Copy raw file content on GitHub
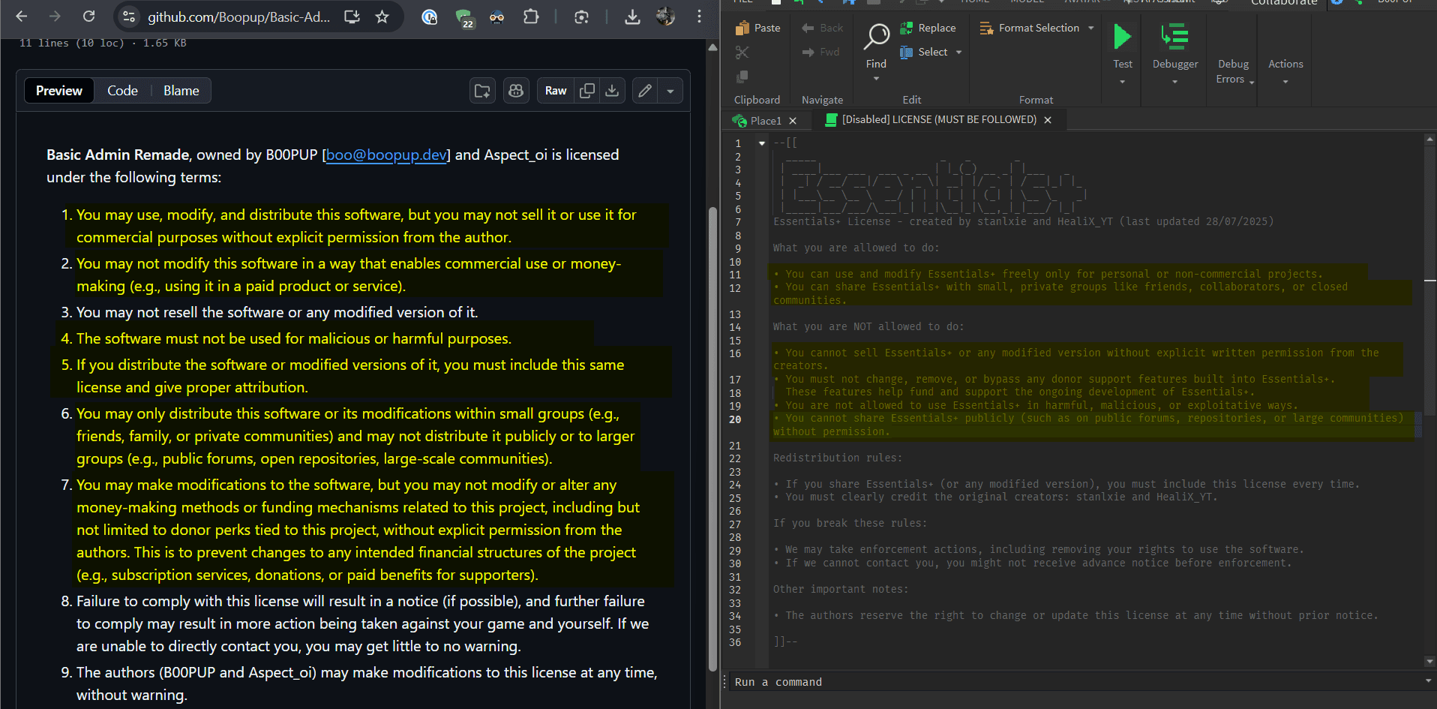This screenshot has height=709, width=1437. pyautogui.click(x=587, y=91)
